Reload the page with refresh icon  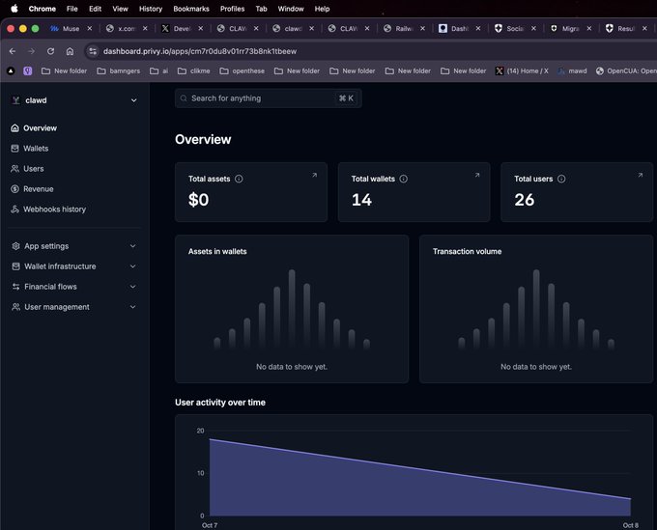[50, 51]
